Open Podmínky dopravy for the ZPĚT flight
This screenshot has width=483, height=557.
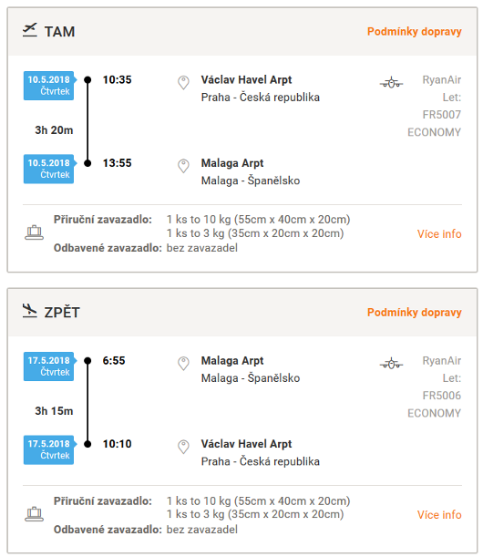[x=414, y=313]
